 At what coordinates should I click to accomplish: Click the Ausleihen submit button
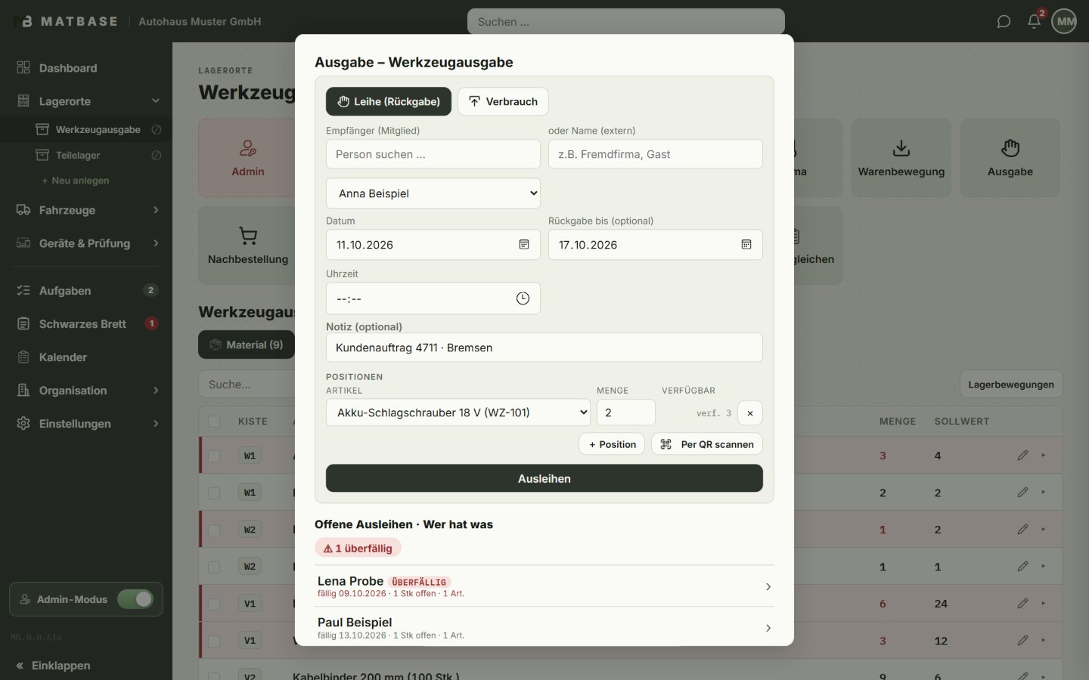pos(544,478)
